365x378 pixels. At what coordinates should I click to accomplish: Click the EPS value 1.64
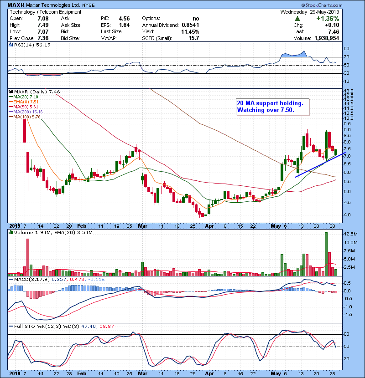click(124, 25)
